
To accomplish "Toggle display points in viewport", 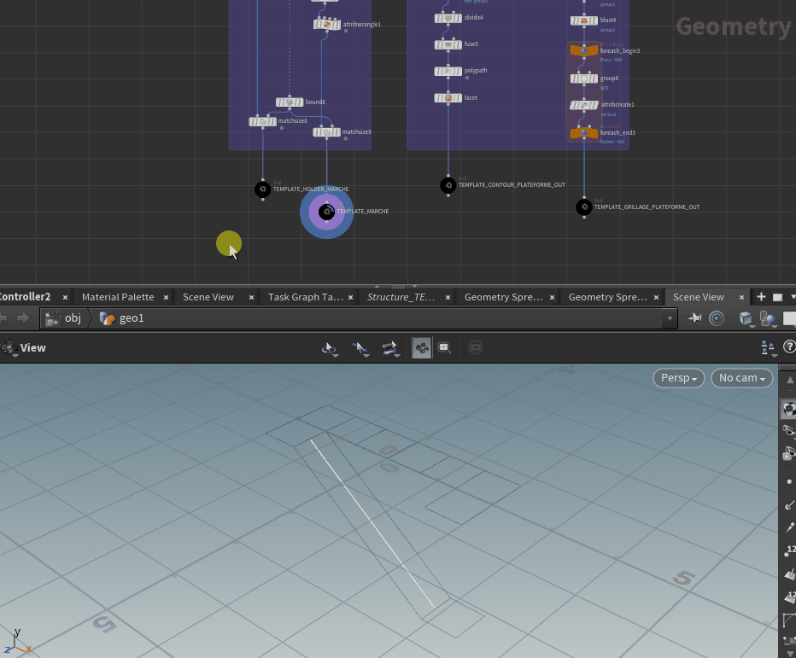I will coord(788,482).
